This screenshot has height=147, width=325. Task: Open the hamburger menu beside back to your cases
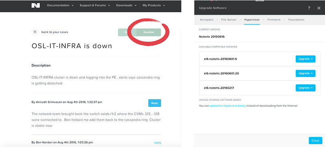click(x=35, y=32)
